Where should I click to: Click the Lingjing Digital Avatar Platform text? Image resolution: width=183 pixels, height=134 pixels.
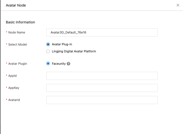coord(74,51)
